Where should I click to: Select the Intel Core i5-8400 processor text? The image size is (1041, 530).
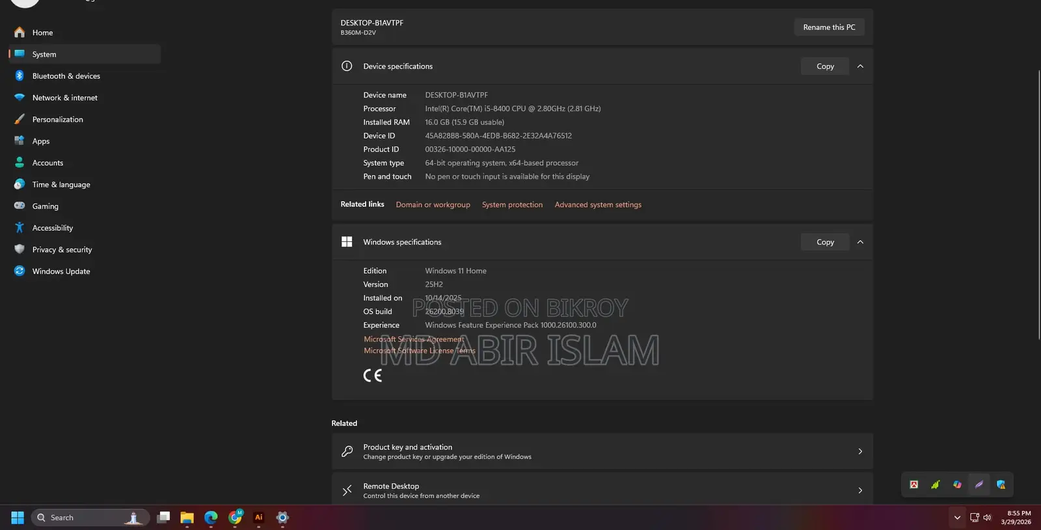click(x=513, y=109)
